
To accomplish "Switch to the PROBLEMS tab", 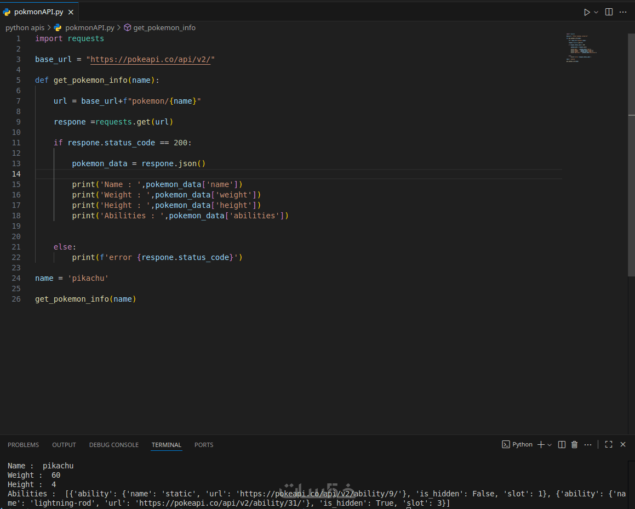I will point(24,445).
